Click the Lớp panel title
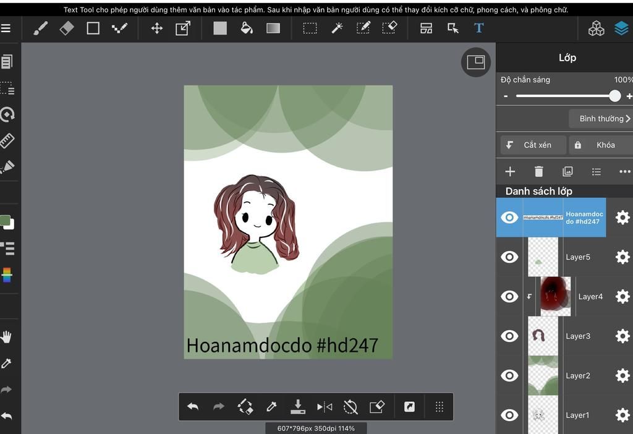The width and height of the screenshot is (633, 434). [567, 57]
